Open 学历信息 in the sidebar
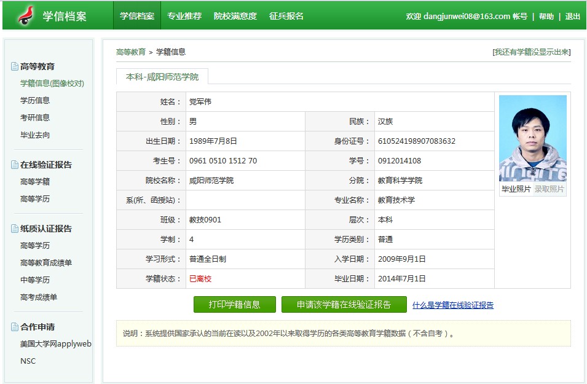Image resolution: width=587 pixels, height=384 pixels. coord(35,100)
